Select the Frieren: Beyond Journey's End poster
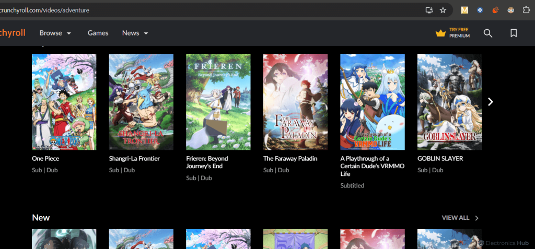Image resolution: width=535 pixels, height=249 pixels. 218,102
